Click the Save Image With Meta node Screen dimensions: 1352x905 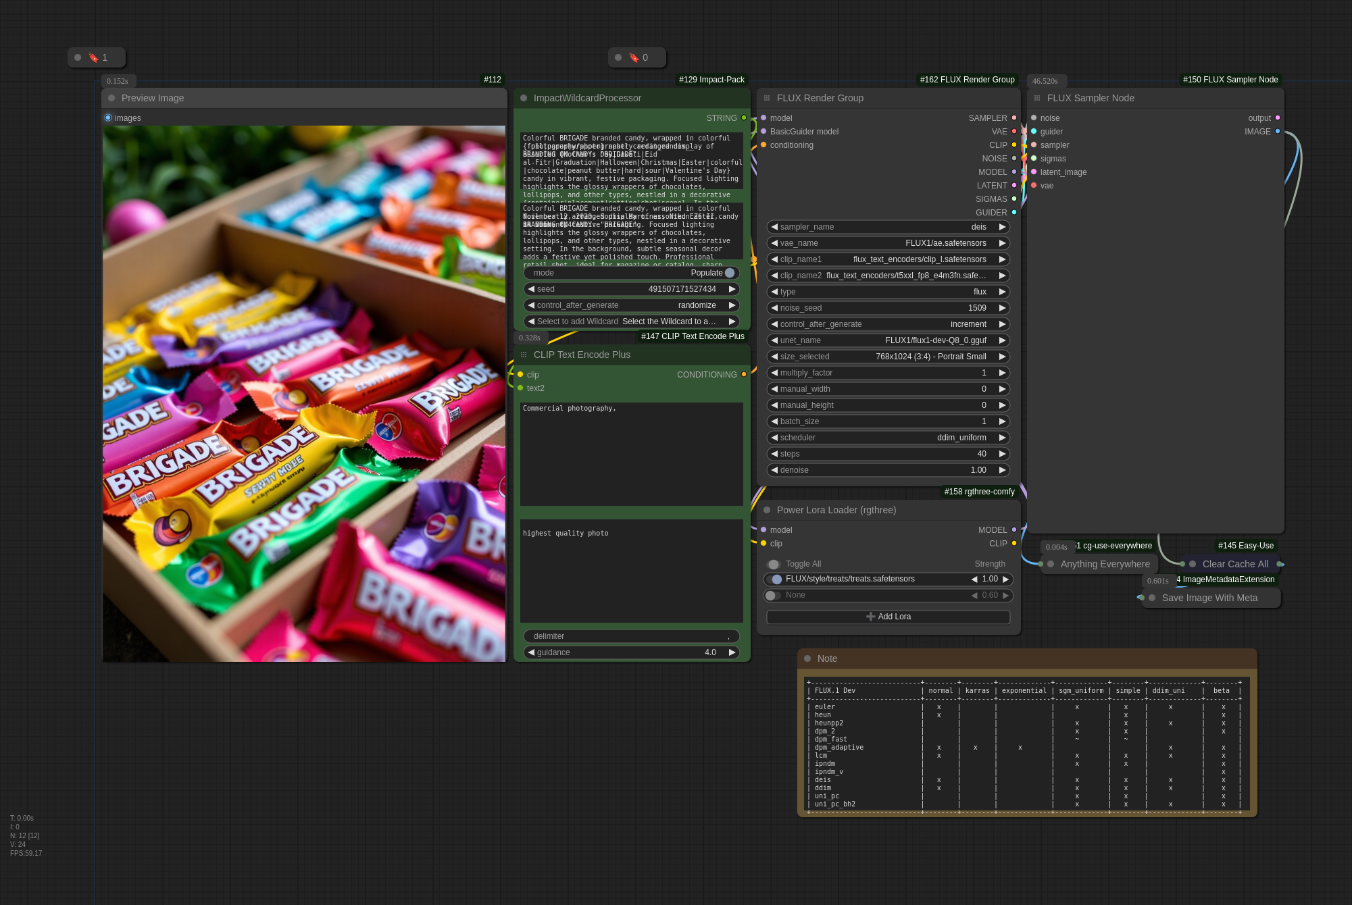pyautogui.click(x=1209, y=598)
